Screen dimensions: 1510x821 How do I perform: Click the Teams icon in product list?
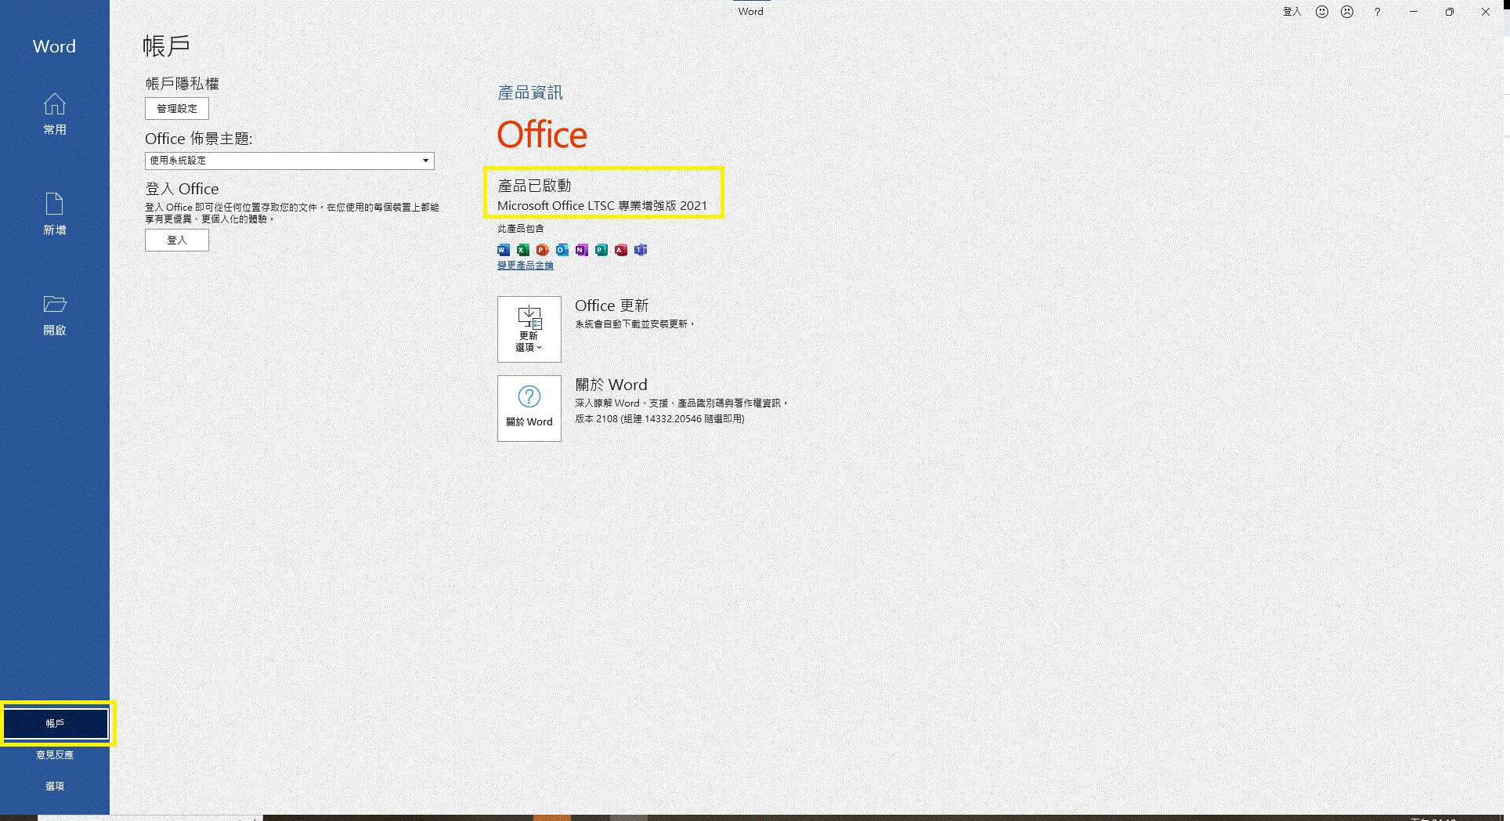click(641, 250)
